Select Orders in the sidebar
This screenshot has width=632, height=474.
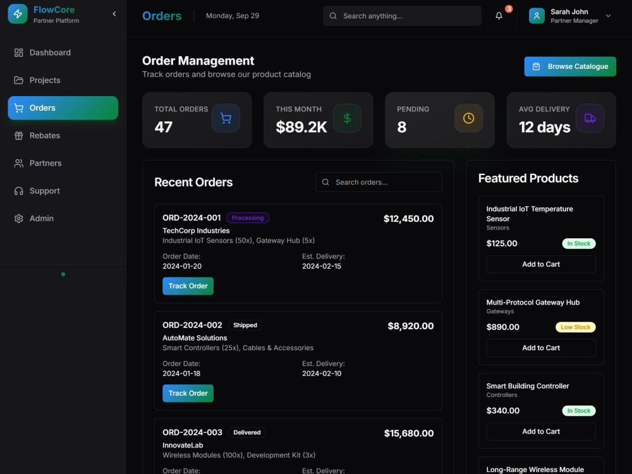(63, 108)
